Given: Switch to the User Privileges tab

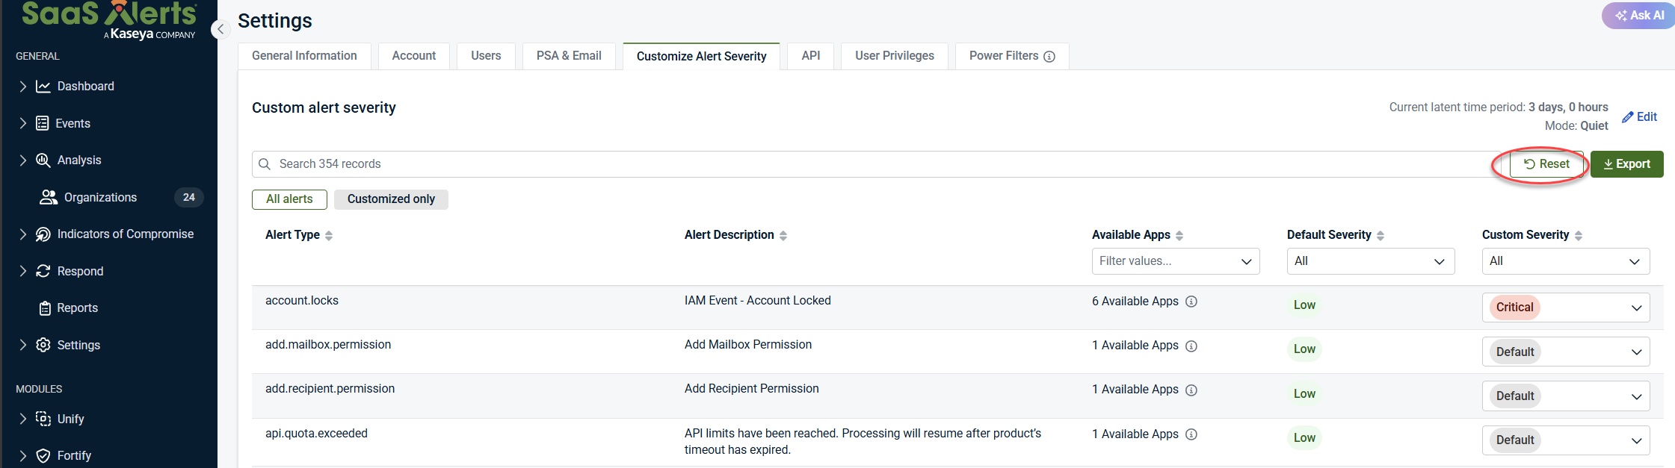Looking at the screenshot, I should pyautogui.click(x=894, y=56).
